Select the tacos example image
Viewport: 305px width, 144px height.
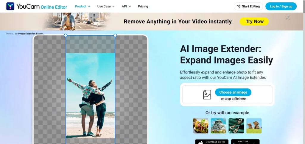(200, 126)
